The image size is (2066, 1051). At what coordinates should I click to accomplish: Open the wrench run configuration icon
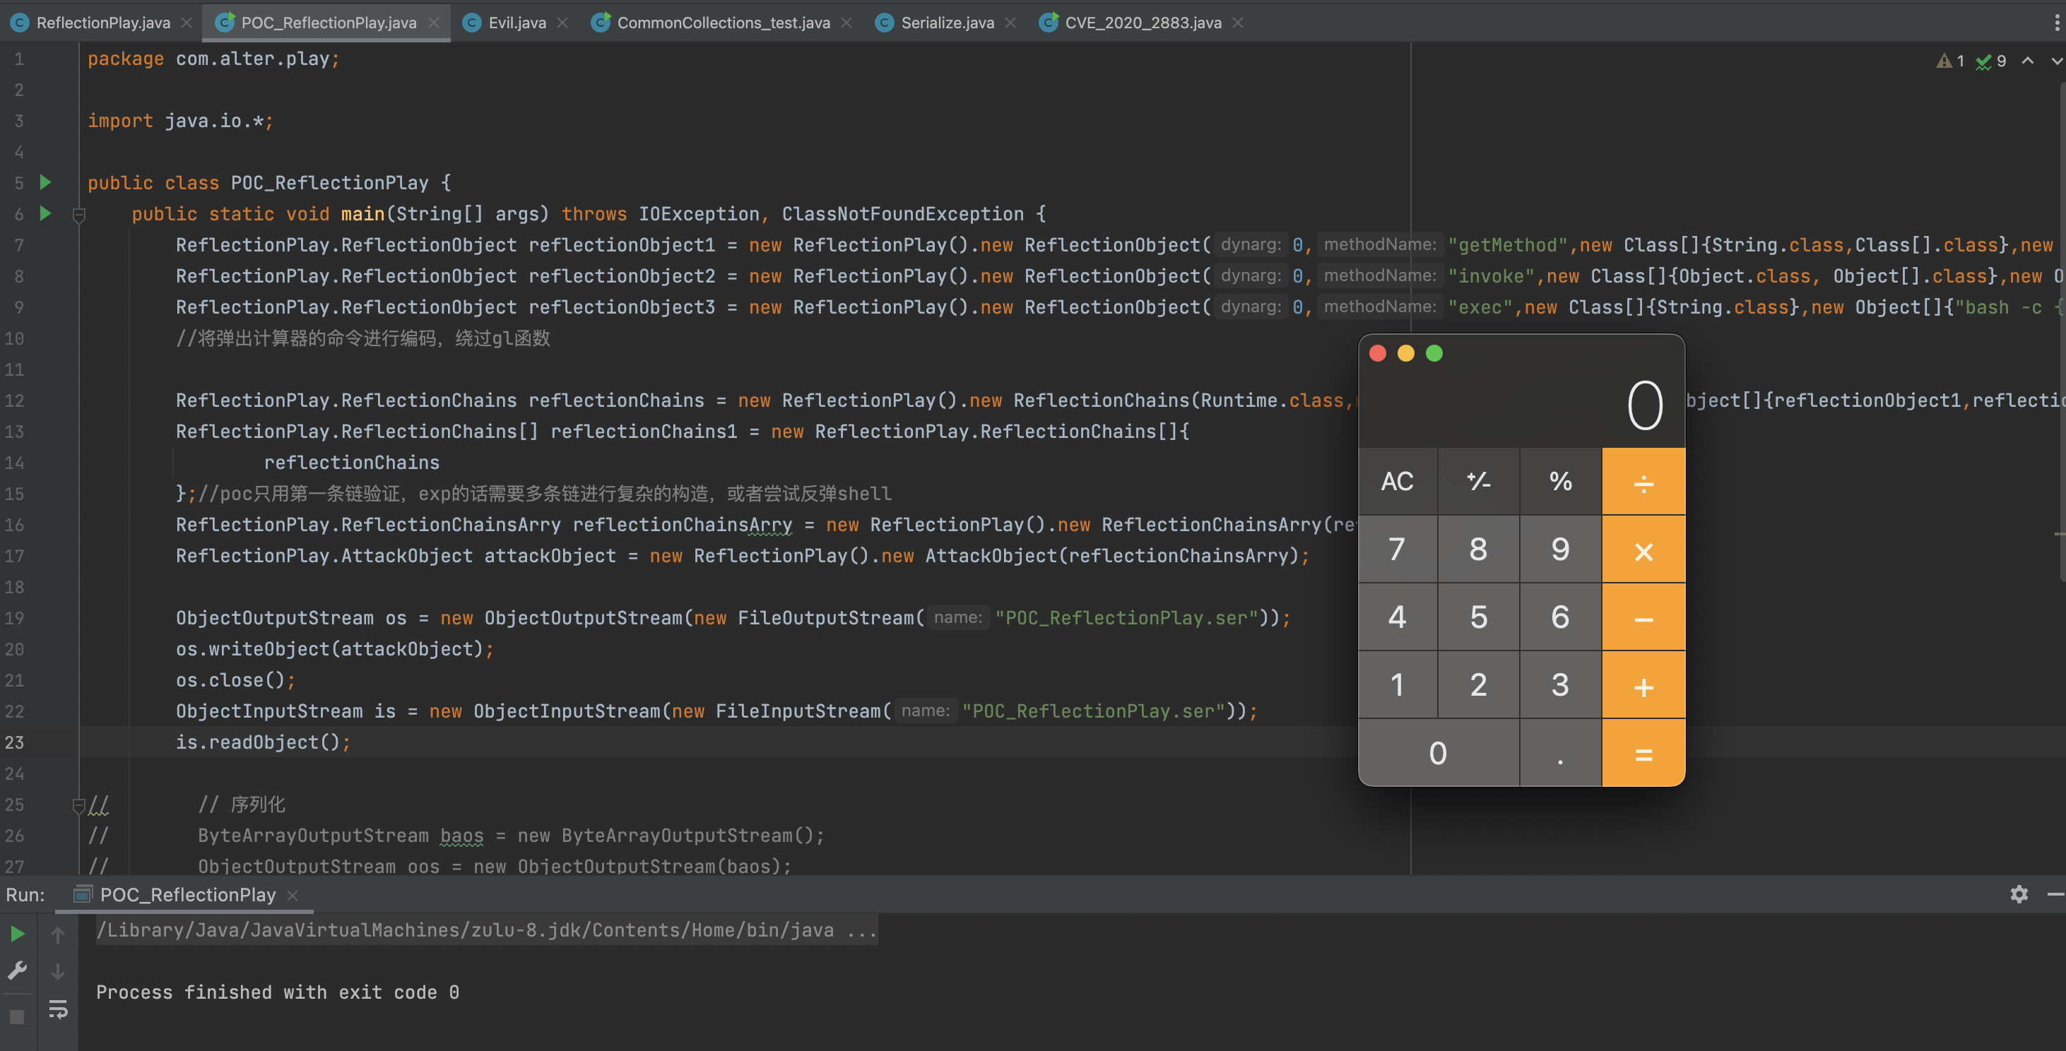[17, 970]
